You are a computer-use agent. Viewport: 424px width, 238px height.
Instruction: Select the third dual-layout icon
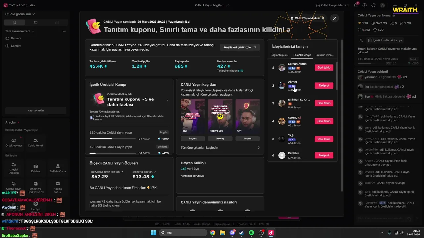click(57, 22)
